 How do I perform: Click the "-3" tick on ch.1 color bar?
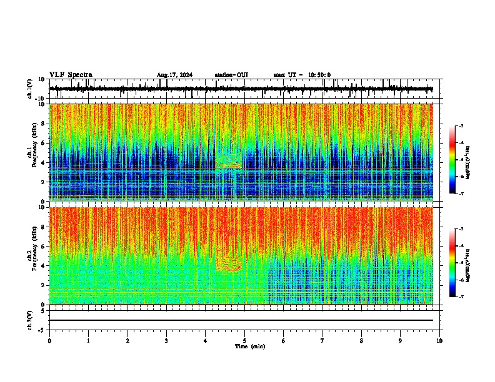[461, 125]
